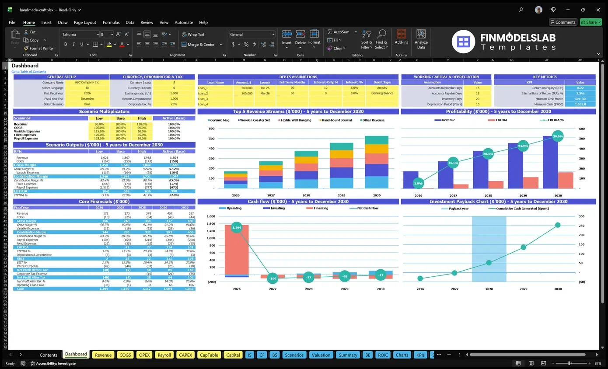Toggle Top Align vertical alignment

click(139, 34)
